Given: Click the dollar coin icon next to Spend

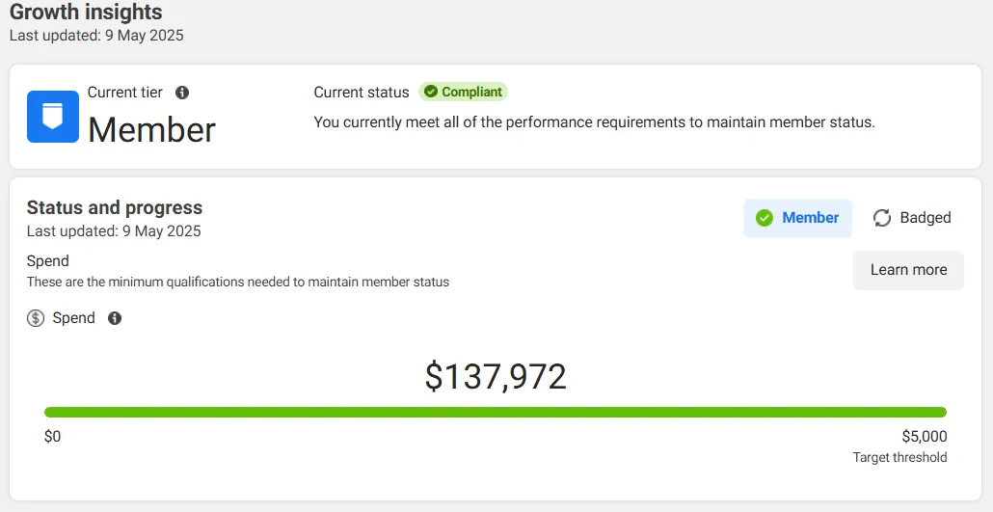Looking at the screenshot, I should point(36,318).
